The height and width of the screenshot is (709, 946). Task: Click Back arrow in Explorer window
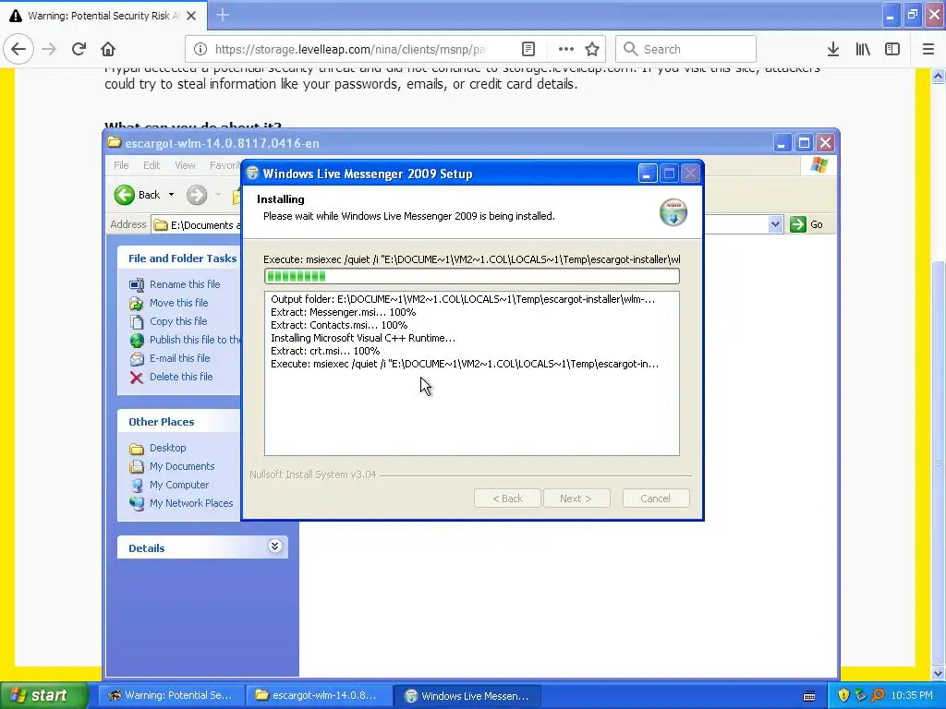point(125,195)
